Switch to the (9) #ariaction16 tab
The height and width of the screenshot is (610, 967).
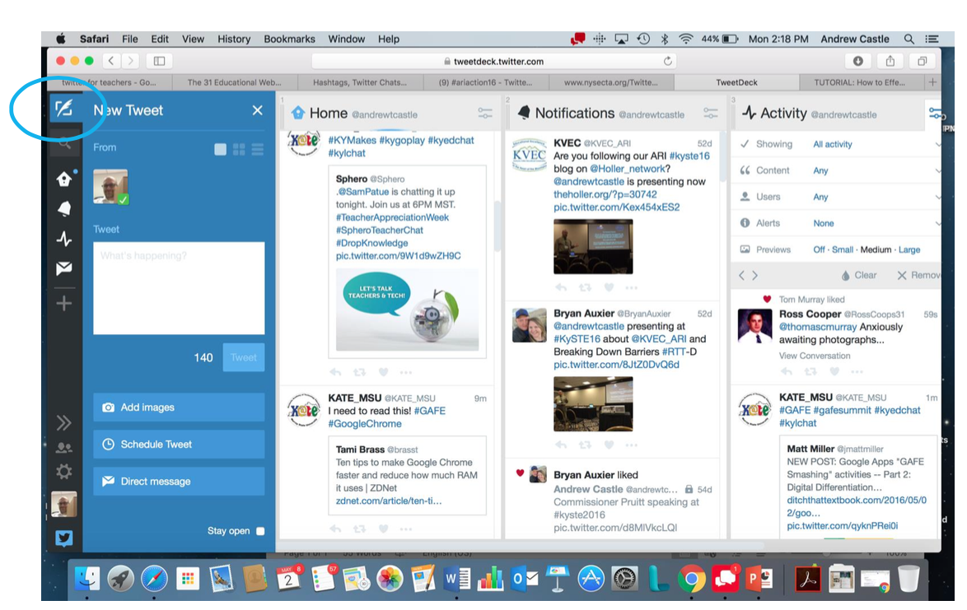pos(484,82)
